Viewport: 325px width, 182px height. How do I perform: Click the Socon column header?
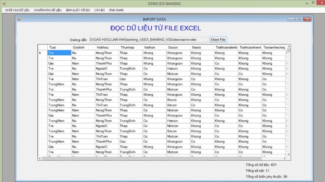[x=178, y=47]
